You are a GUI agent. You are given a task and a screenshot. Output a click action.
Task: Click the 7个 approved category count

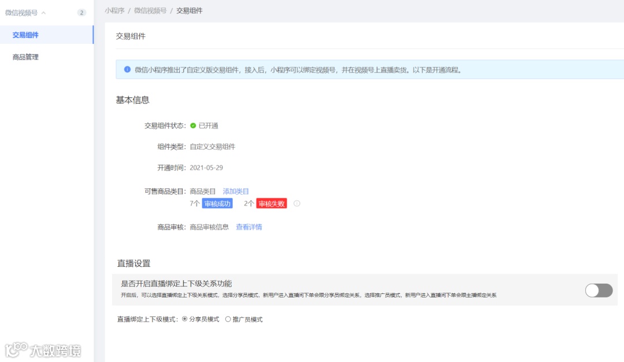pyautogui.click(x=195, y=203)
